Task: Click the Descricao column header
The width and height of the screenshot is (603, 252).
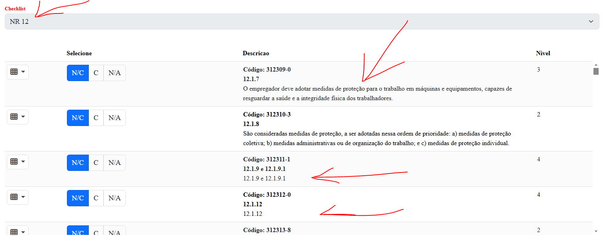Action: 256,53
